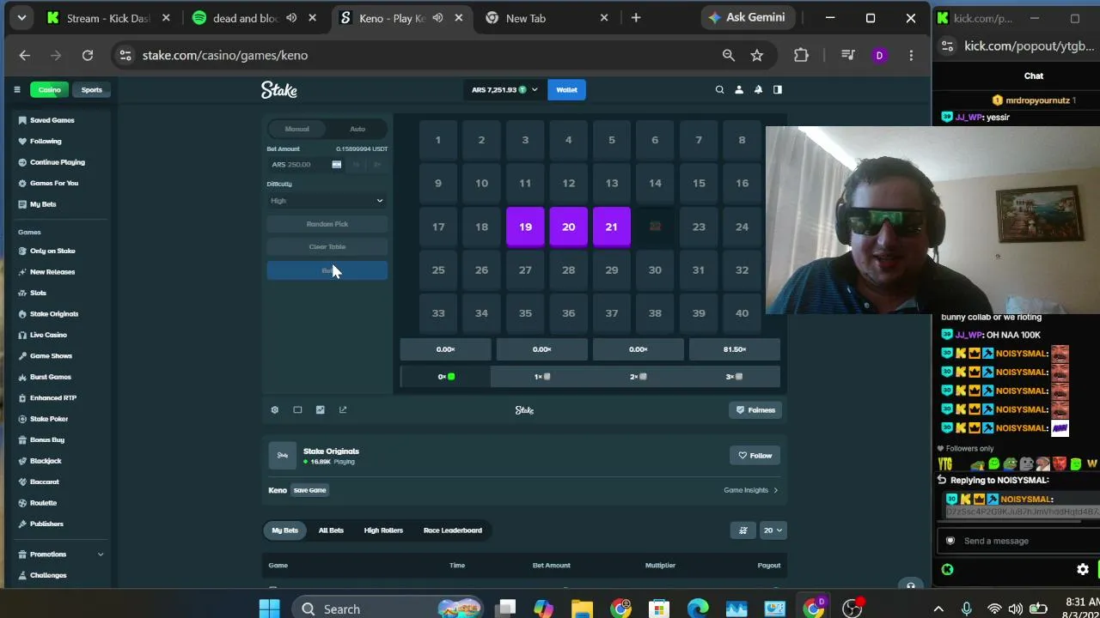Open the Stake sidebar hamburger menu

[16, 89]
